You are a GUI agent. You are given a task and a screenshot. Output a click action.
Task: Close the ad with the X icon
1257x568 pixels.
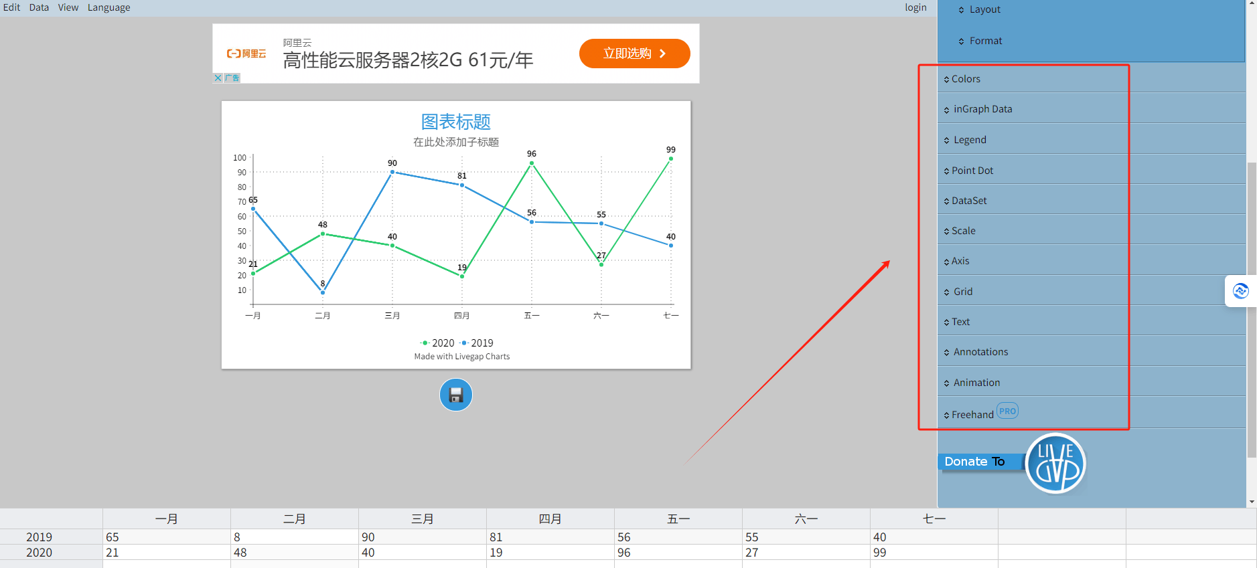tap(218, 78)
